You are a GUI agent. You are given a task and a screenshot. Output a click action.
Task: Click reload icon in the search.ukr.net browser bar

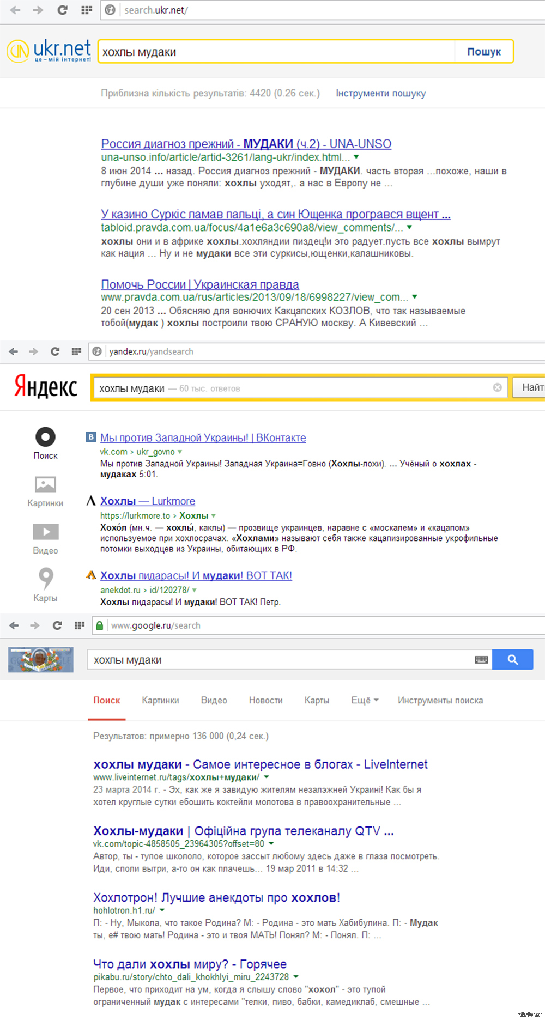[x=62, y=10]
